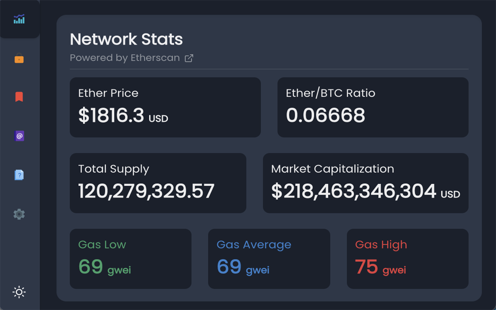Toggle light mode with the sun icon
This screenshot has height=310, width=496.
click(19, 292)
